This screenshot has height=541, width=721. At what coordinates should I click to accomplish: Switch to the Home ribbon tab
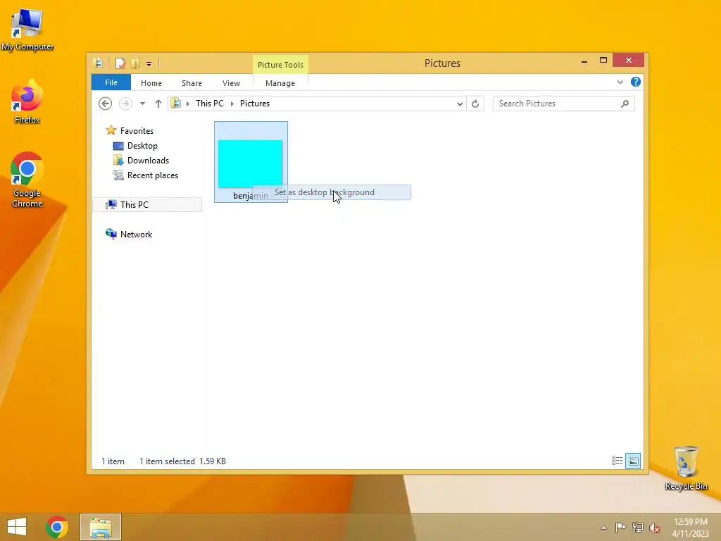(x=151, y=83)
